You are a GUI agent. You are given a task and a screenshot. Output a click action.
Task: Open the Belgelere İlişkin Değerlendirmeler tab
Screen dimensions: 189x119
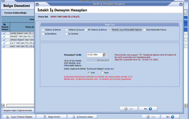(x=18, y=110)
